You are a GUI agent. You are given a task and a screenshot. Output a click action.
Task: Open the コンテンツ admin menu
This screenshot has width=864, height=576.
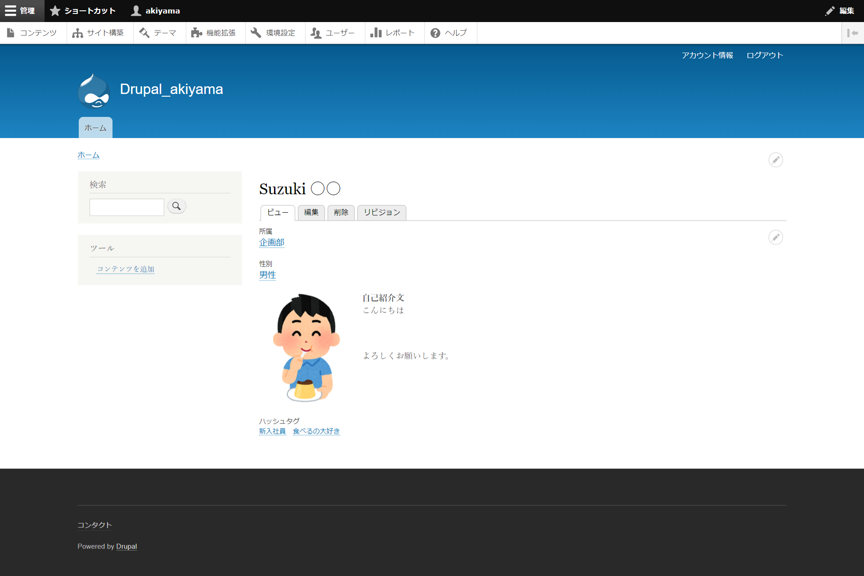33,33
